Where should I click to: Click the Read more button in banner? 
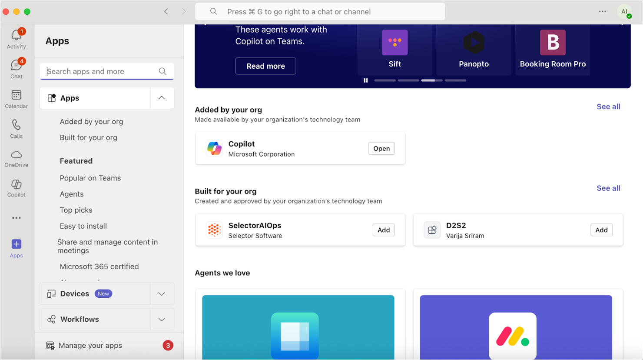coord(265,66)
